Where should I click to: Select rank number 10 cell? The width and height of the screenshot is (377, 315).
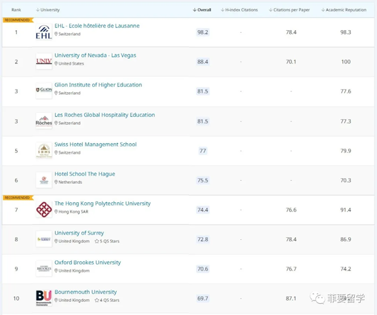(16, 299)
